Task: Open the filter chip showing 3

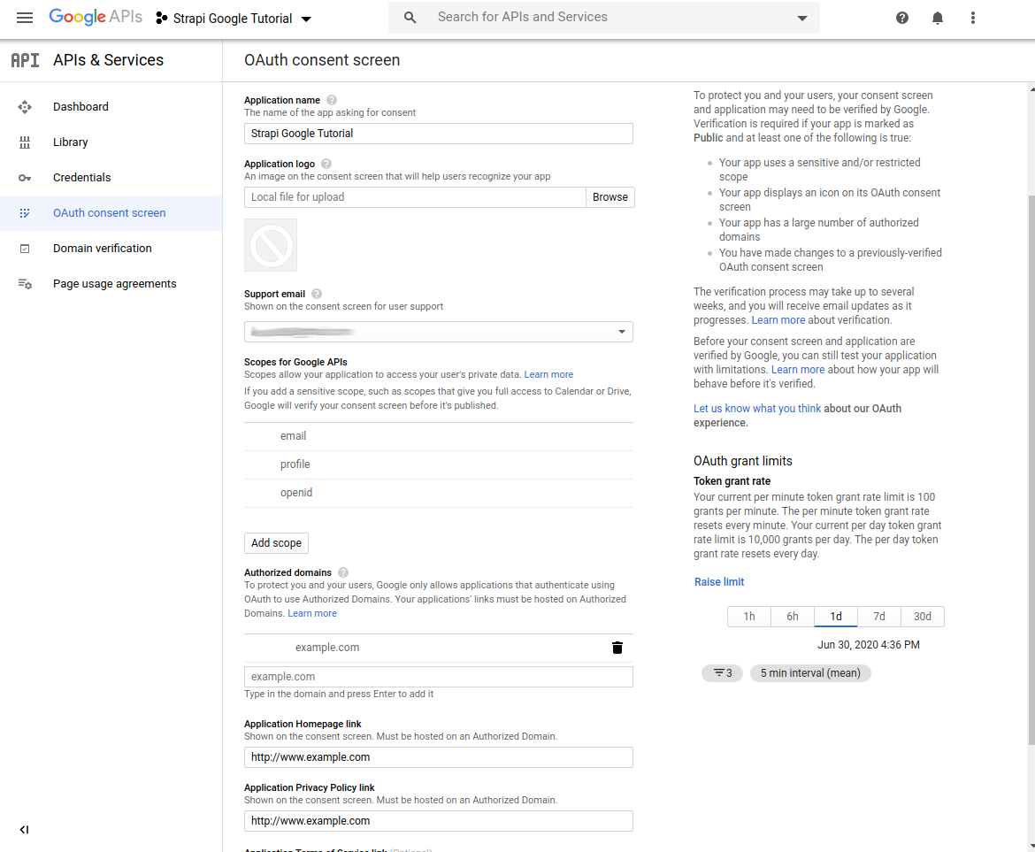Action: (722, 673)
